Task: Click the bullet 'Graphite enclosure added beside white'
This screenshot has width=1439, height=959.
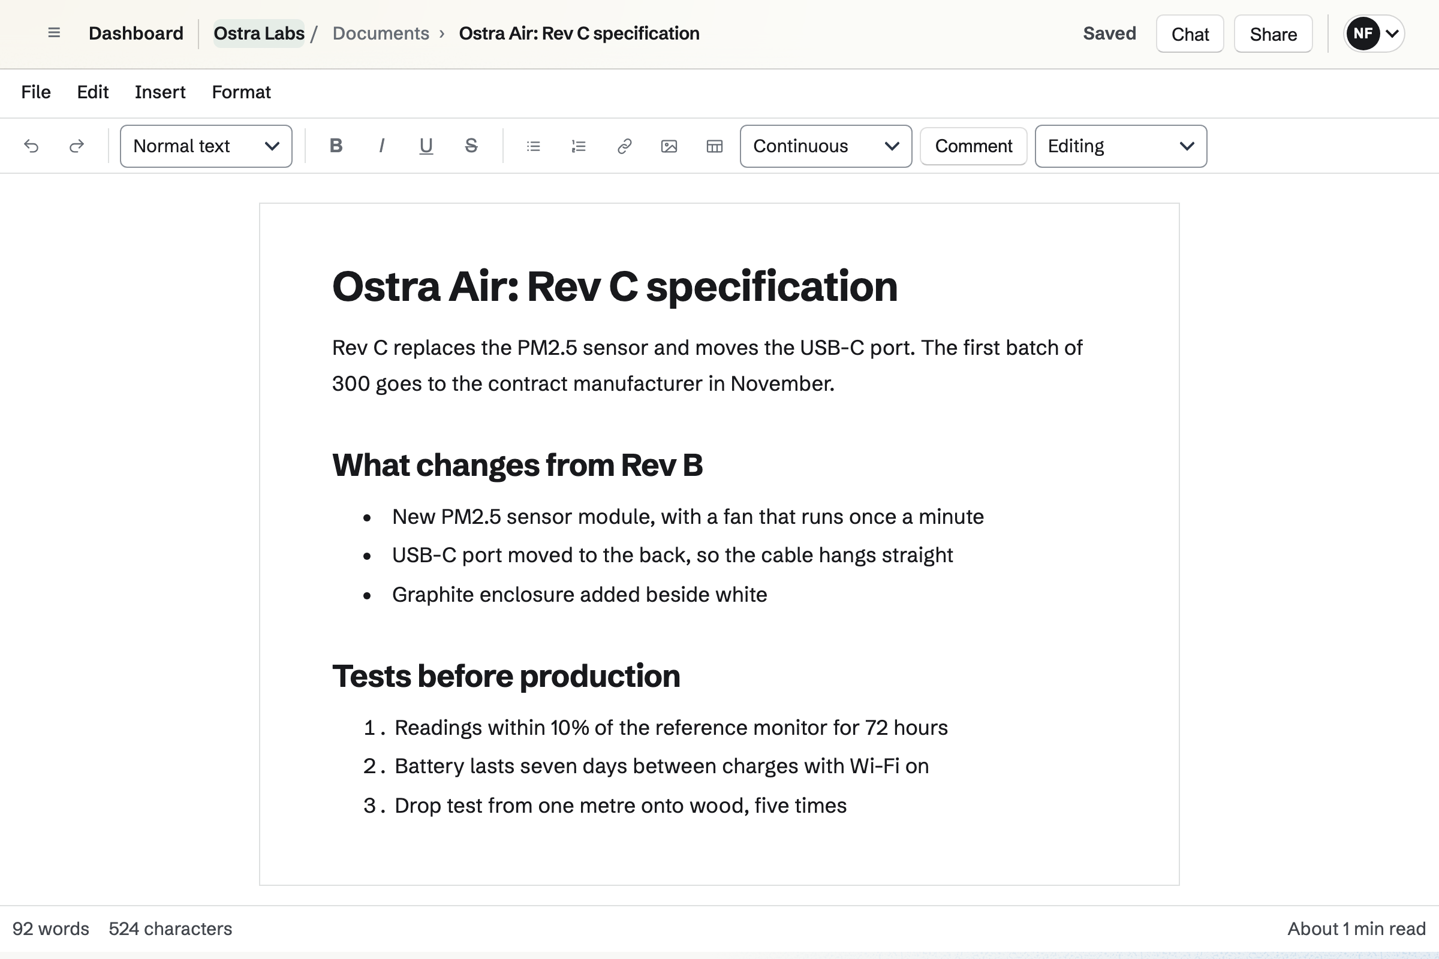Action: (x=579, y=595)
